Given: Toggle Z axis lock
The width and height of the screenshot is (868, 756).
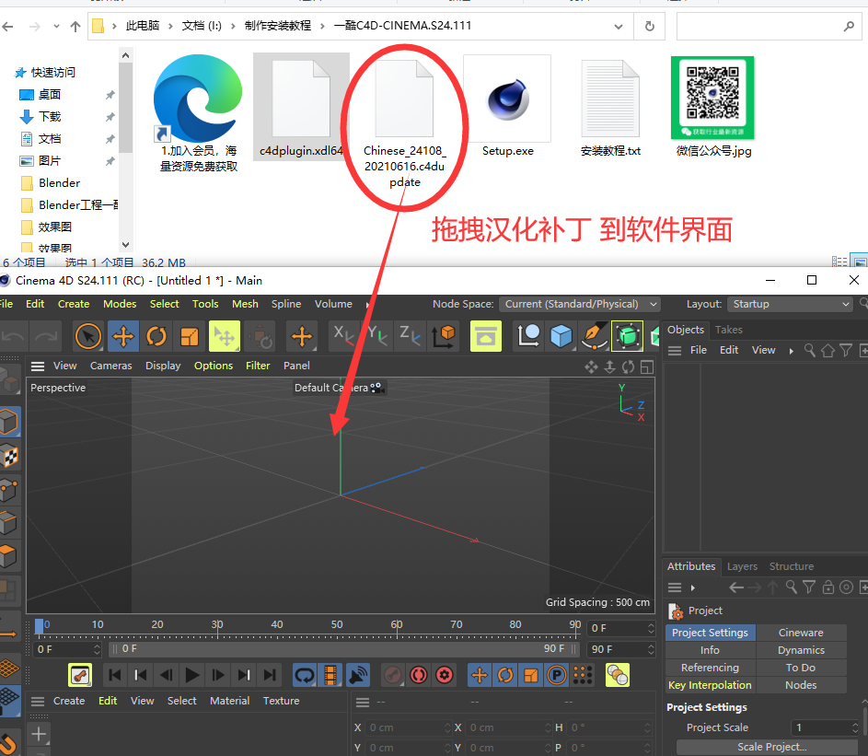Looking at the screenshot, I should (x=410, y=335).
